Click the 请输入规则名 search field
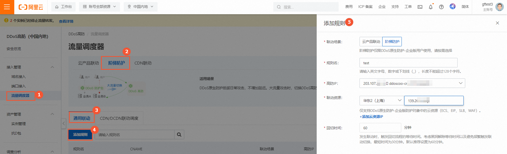 pos(134,135)
